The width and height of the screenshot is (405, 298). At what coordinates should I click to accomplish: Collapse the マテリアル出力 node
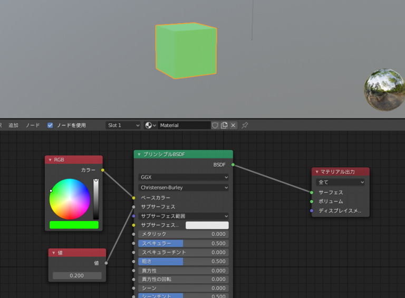(317, 172)
